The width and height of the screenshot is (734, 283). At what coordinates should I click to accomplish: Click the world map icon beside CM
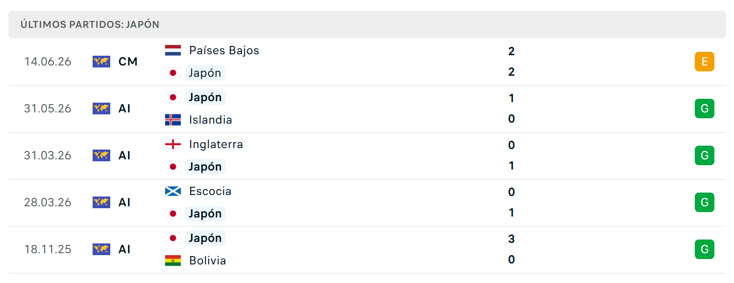tap(101, 62)
